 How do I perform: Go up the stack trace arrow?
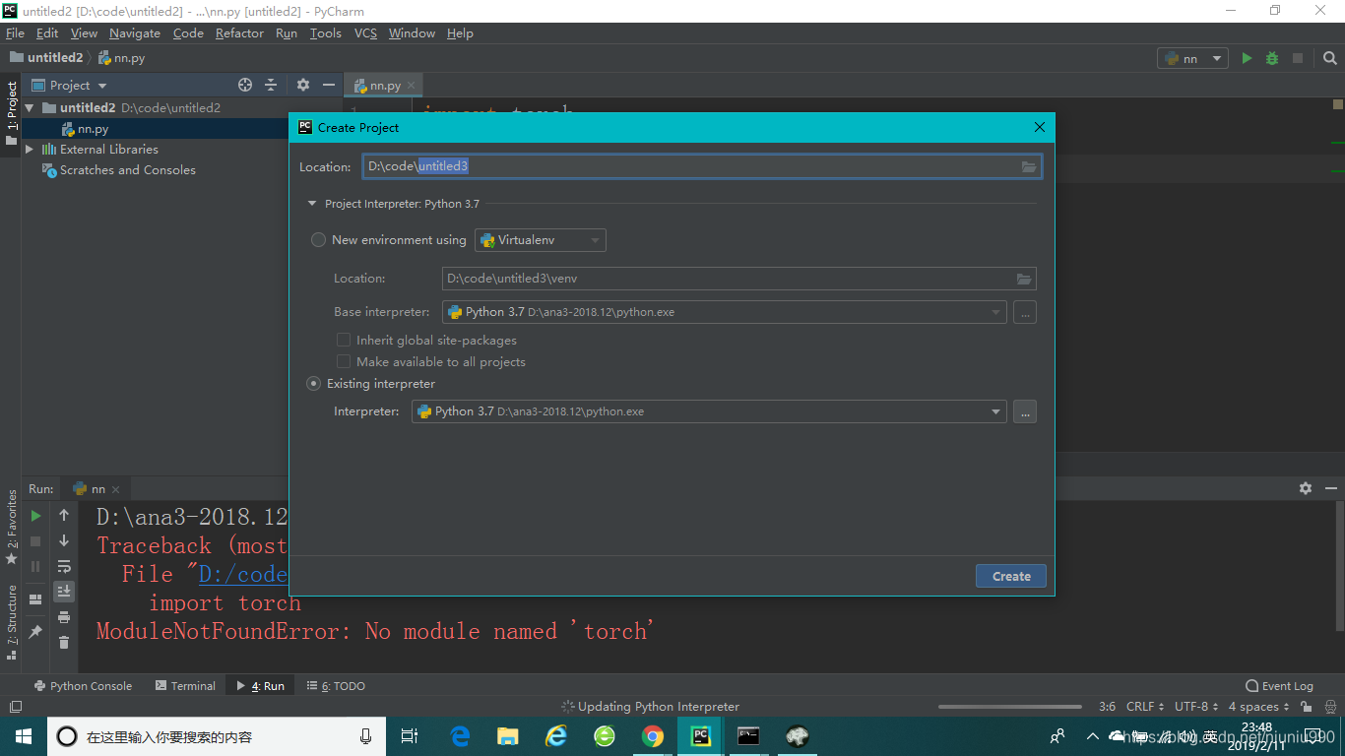click(x=64, y=515)
